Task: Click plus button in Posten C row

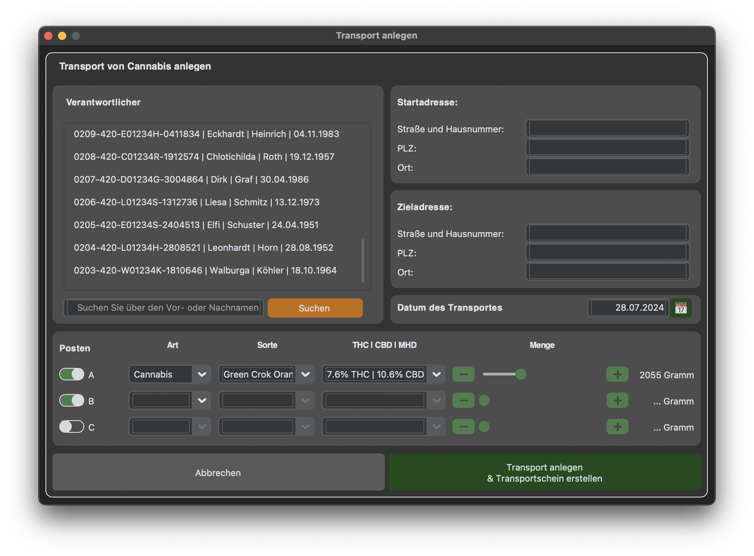Action: [617, 427]
